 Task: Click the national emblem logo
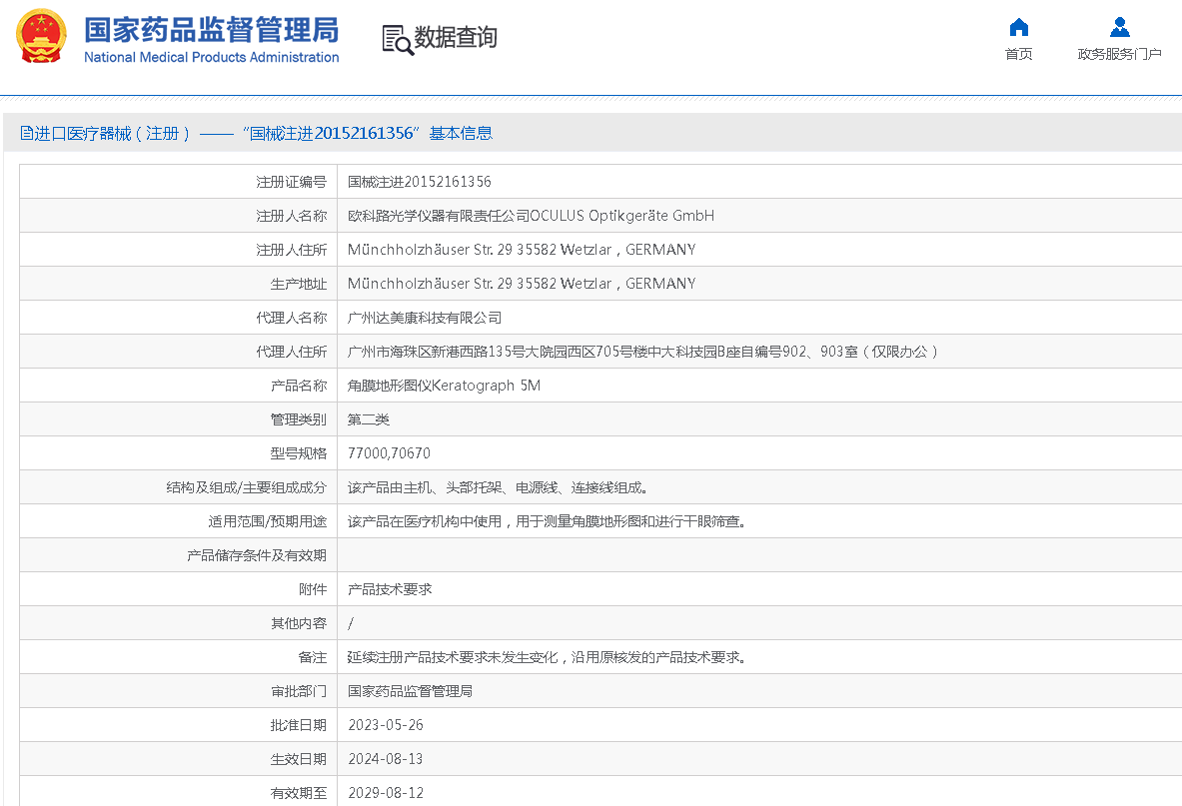point(41,36)
